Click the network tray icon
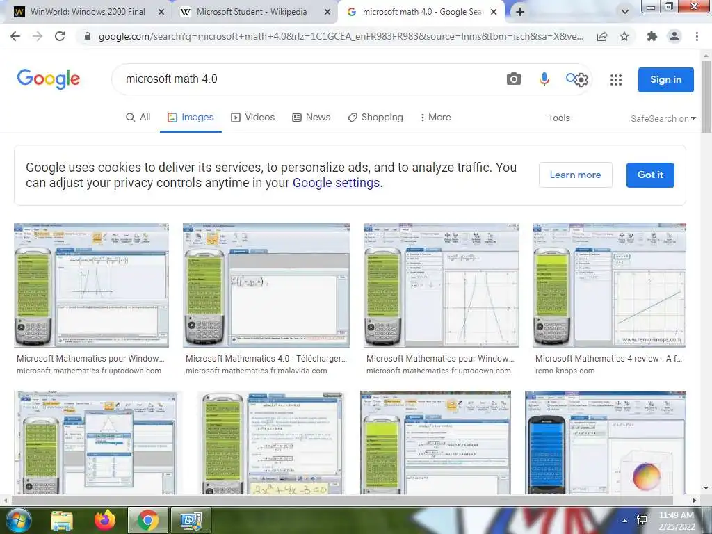This screenshot has height=534, width=712. tap(642, 520)
